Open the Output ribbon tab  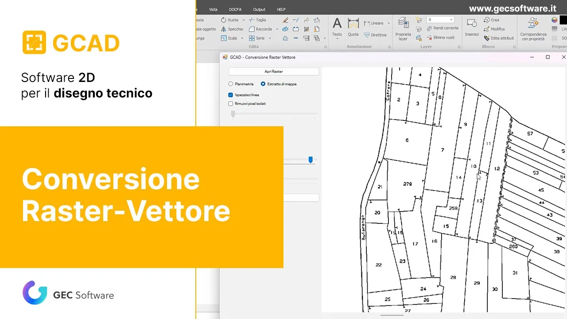(x=259, y=9)
